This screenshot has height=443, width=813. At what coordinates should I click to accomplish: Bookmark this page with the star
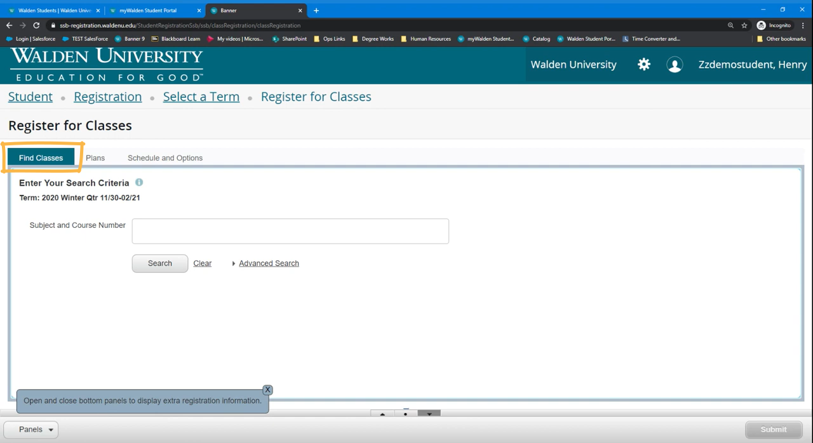click(x=744, y=25)
